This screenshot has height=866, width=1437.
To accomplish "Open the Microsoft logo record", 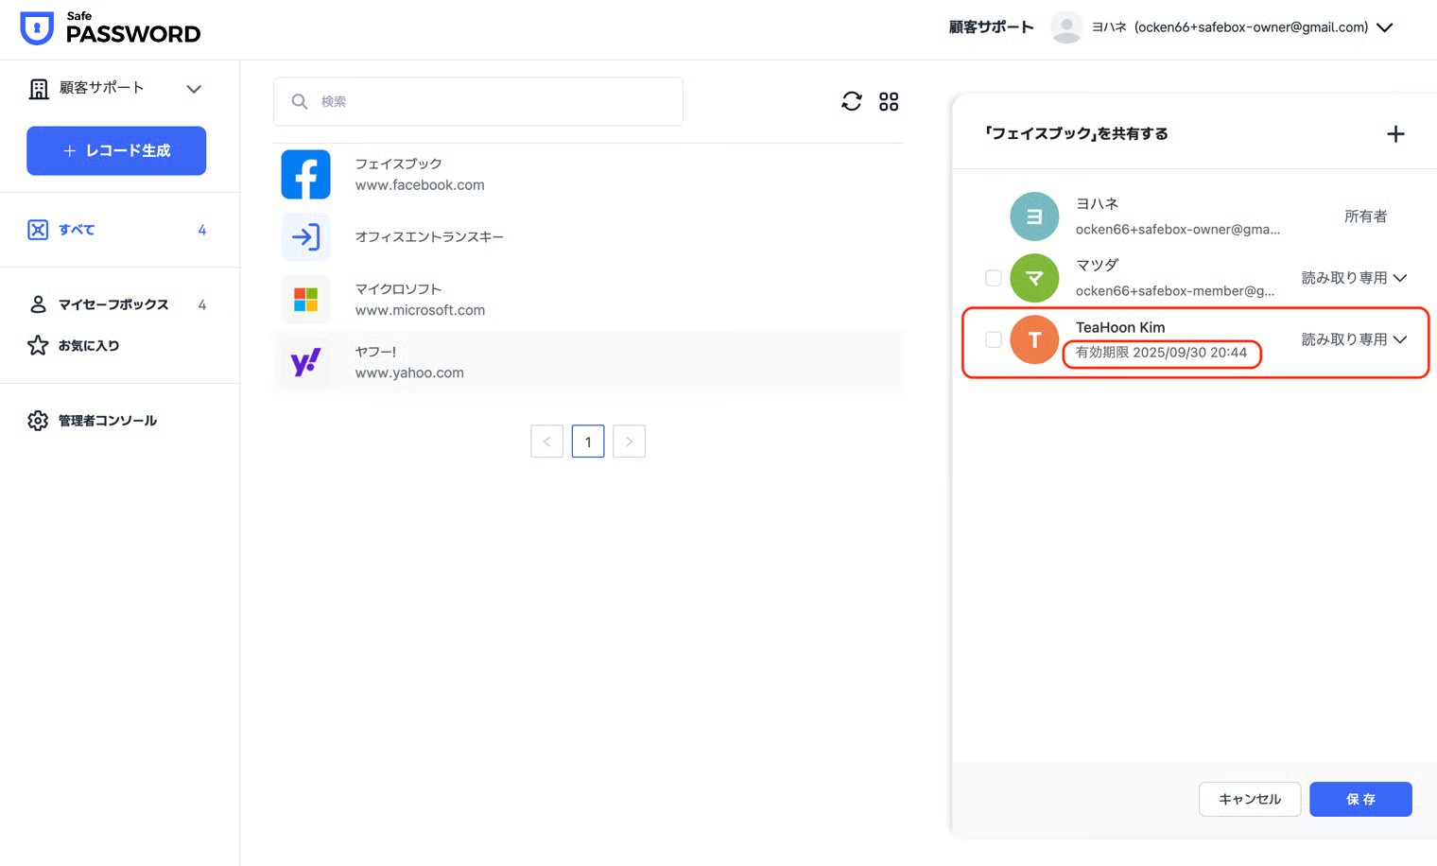I will (x=305, y=300).
